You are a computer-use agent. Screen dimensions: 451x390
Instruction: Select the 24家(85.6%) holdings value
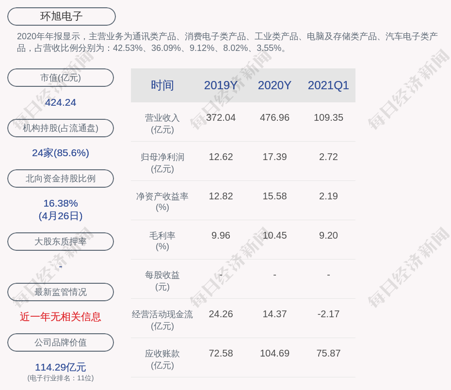point(61,153)
